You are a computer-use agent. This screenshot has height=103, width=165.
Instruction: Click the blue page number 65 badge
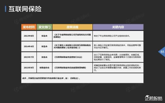pyautogui.click(x=162, y=52)
